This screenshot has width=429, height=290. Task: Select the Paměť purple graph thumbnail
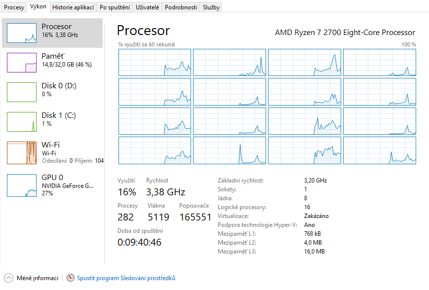point(22,63)
